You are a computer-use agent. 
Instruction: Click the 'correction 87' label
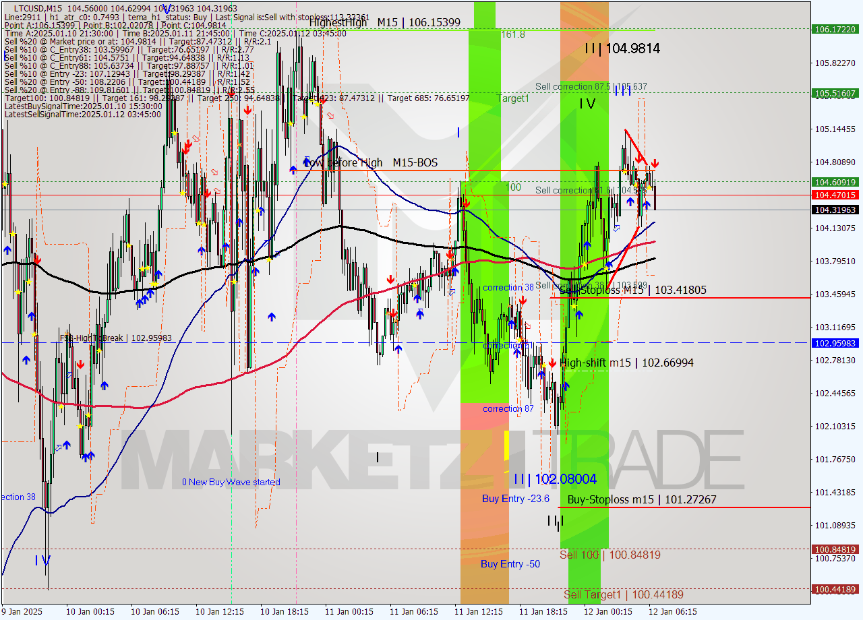click(508, 409)
